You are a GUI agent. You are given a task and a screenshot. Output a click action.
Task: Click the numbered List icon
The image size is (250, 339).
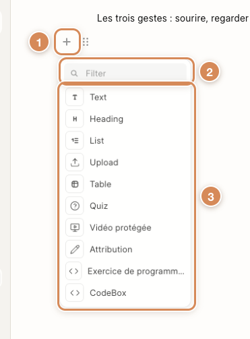pos(75,141)
